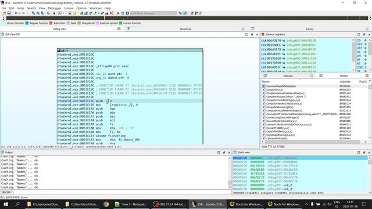Sort Names list by Name column
Viewport: 372px width, 209px height.
(266, 81)
